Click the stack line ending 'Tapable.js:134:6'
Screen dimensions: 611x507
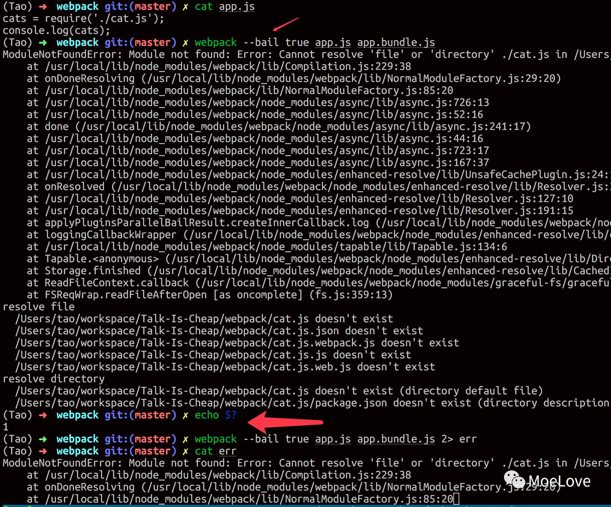click(x=267, y=247)
